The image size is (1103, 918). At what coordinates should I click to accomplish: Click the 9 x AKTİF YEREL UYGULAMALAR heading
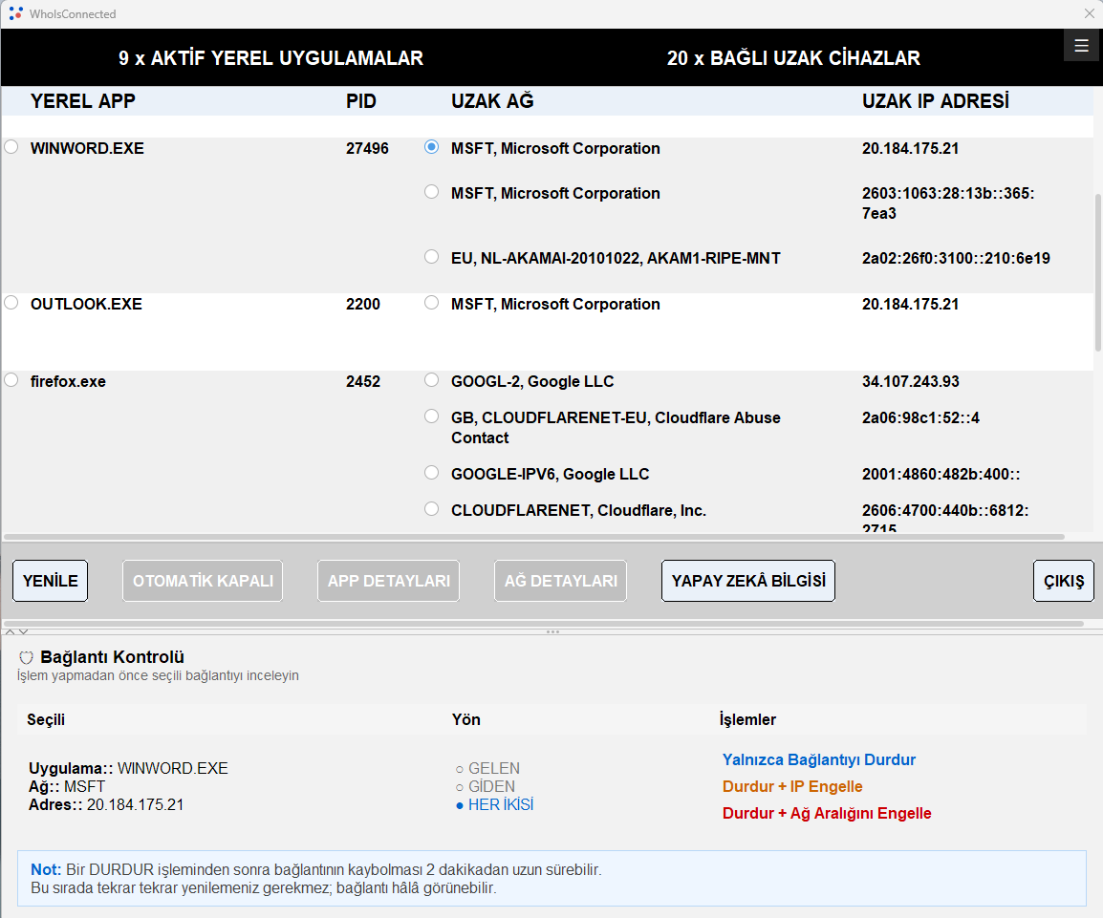270,57
